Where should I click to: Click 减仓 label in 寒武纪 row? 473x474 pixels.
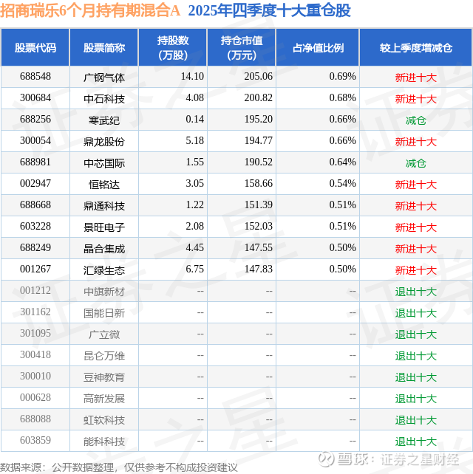[416, 120]
